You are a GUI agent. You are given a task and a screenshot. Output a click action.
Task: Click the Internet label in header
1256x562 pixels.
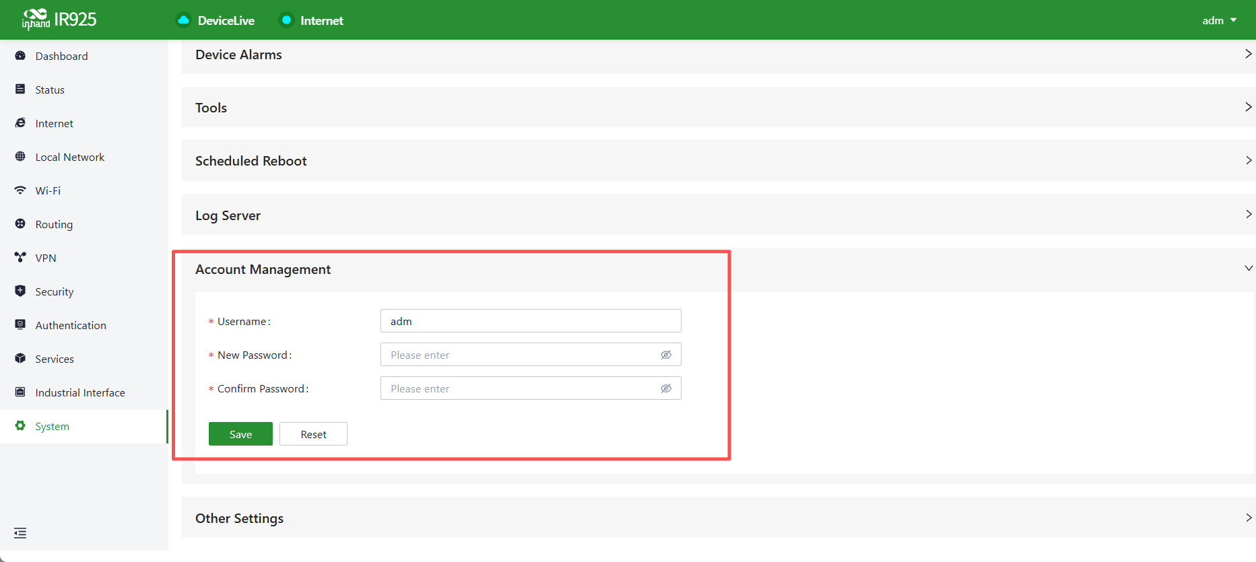[x=322, y=21]
